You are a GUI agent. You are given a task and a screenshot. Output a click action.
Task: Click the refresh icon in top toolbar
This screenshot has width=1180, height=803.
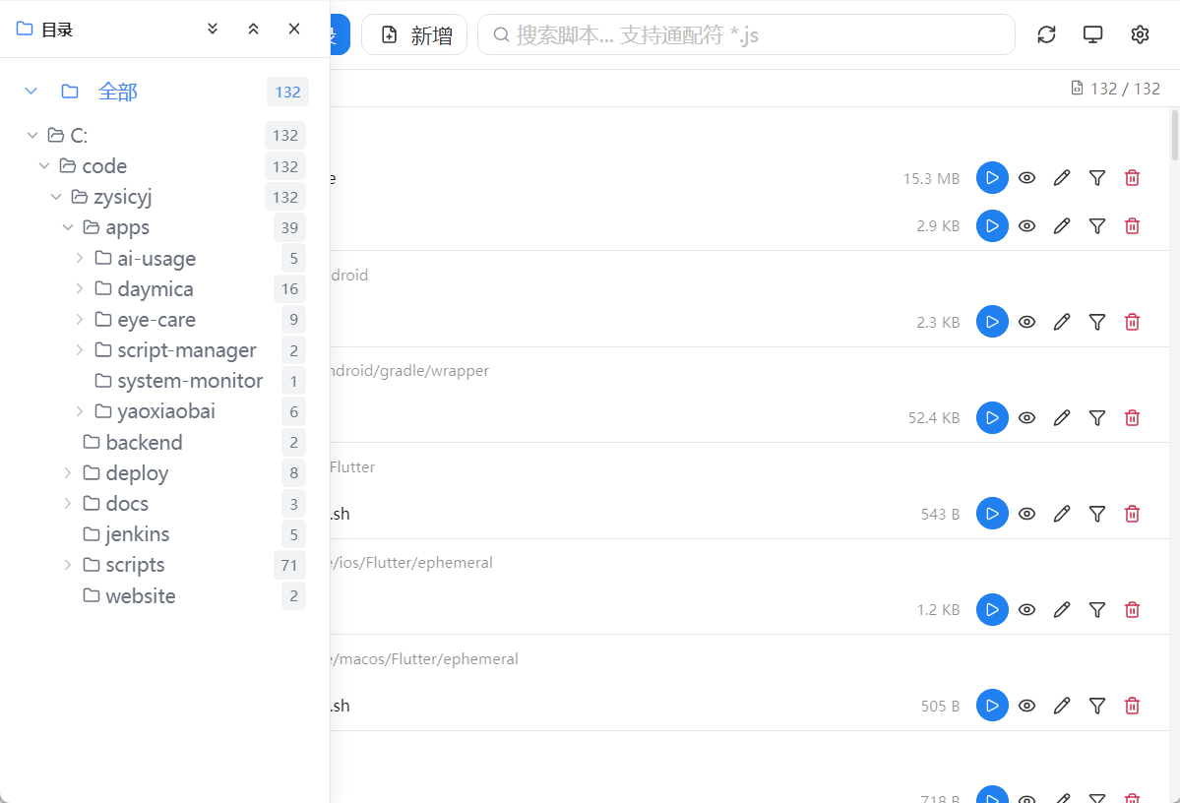(1046, 34)
